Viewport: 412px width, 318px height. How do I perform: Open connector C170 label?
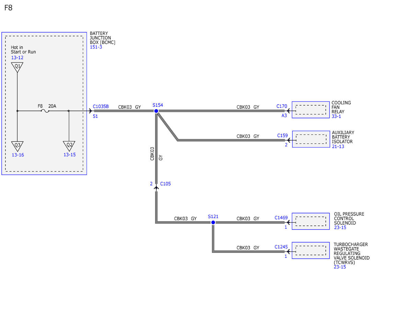point(282,107)
